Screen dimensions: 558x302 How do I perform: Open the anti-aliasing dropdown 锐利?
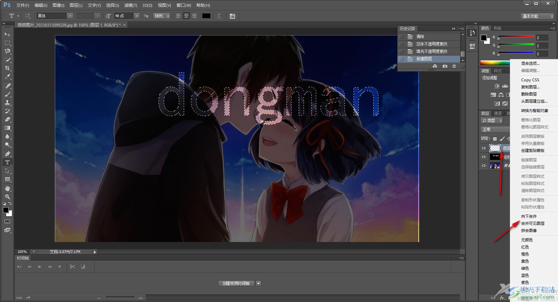tap(161, 16)
